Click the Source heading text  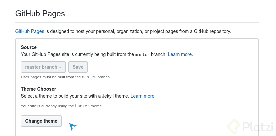point(29,47)
